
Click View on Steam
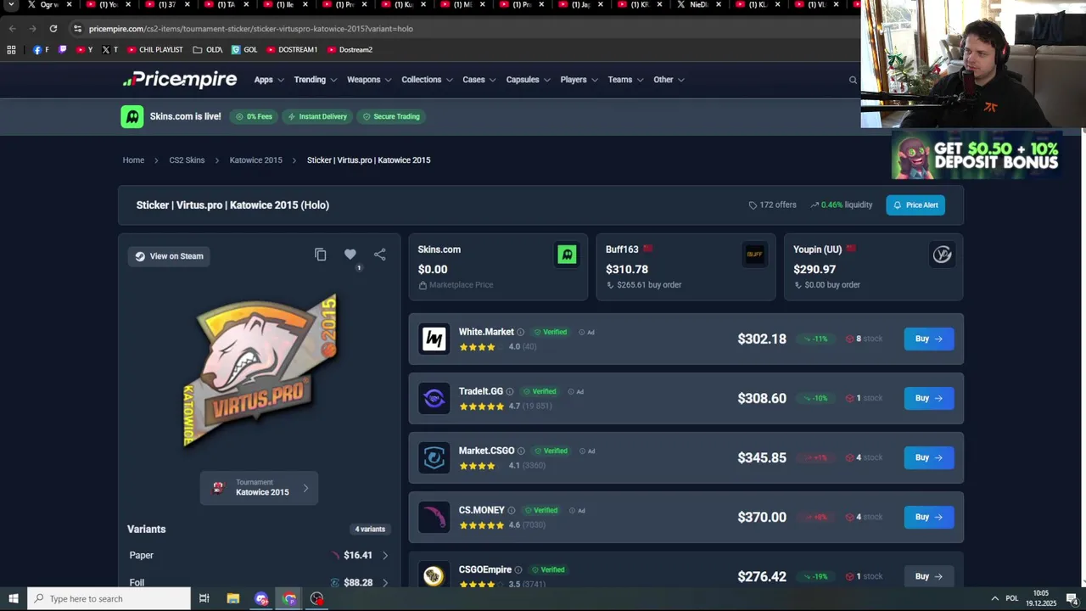[169, 256]
